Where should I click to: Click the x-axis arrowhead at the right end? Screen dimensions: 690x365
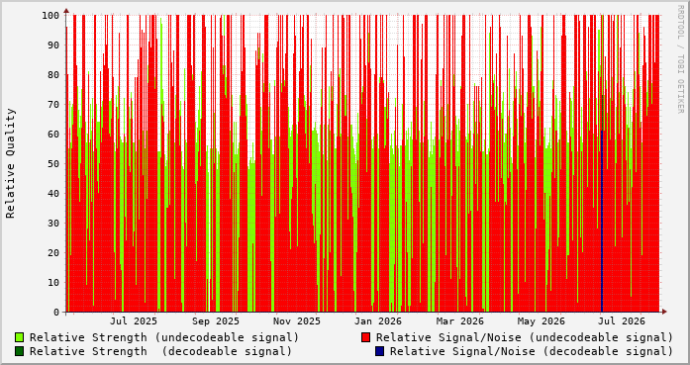tap(664, 312)
